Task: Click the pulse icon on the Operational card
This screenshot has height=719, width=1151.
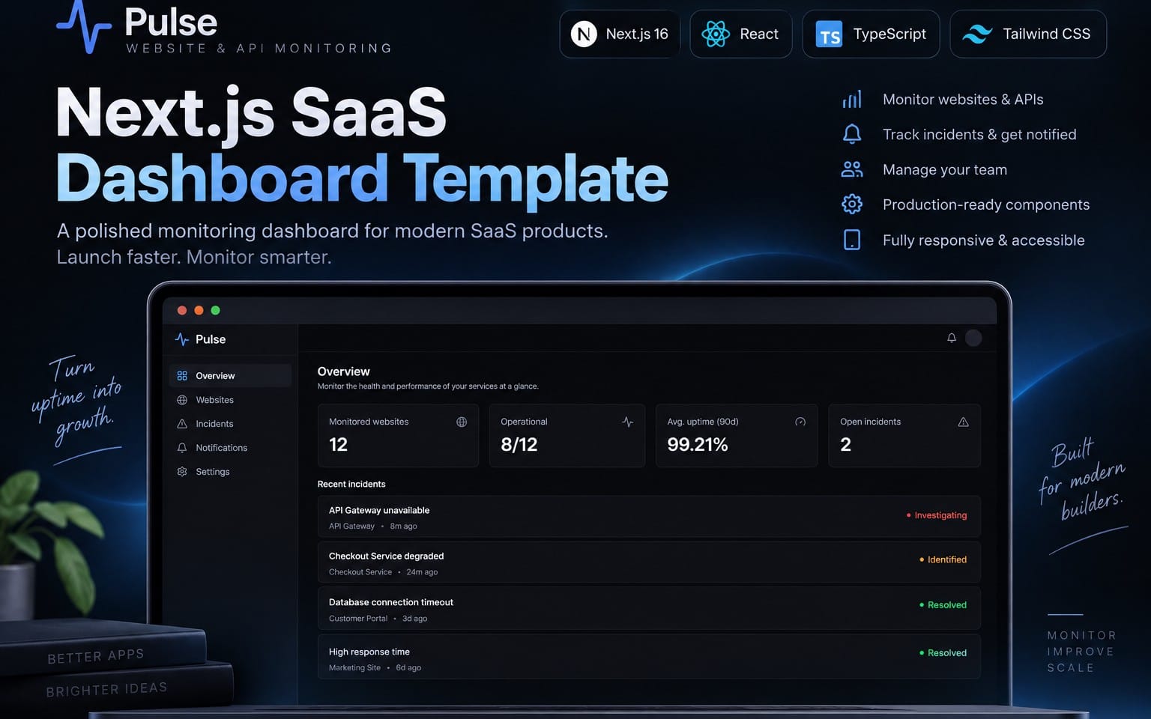Action: point(628,422)
